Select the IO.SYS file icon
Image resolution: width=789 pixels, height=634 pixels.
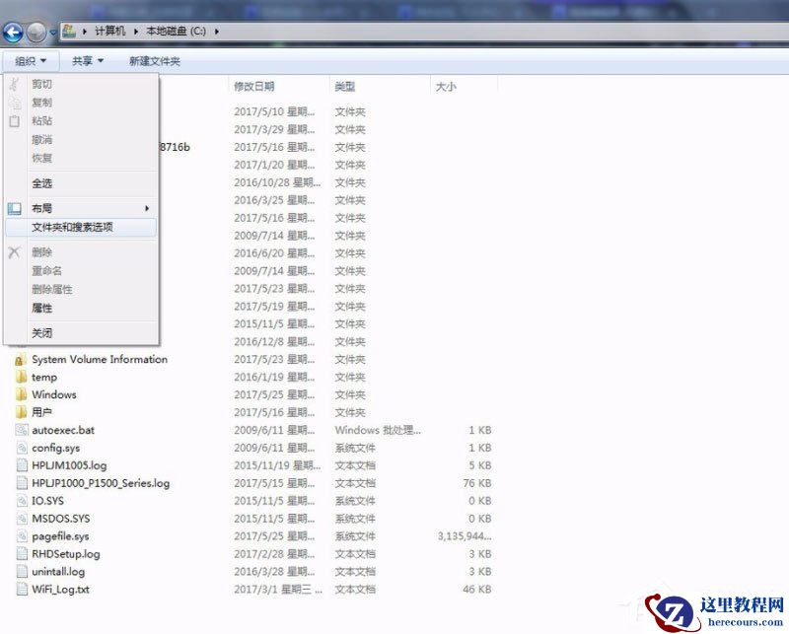tap(22, 500)
